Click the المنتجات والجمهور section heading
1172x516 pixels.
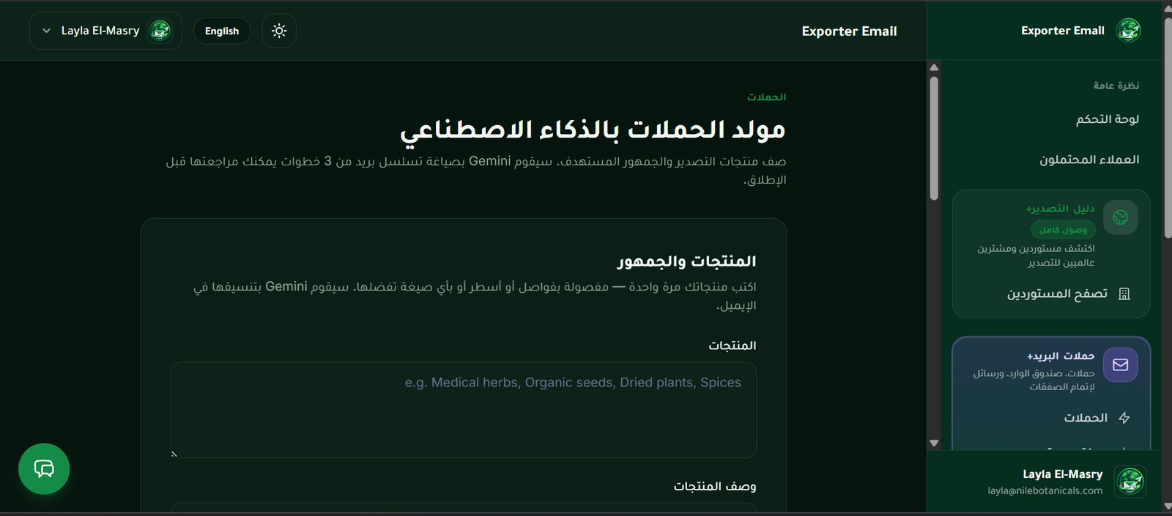click(686, 261)
